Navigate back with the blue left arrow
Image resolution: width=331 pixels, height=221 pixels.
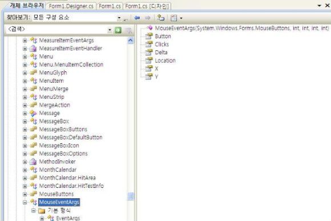tap(137, 18)
